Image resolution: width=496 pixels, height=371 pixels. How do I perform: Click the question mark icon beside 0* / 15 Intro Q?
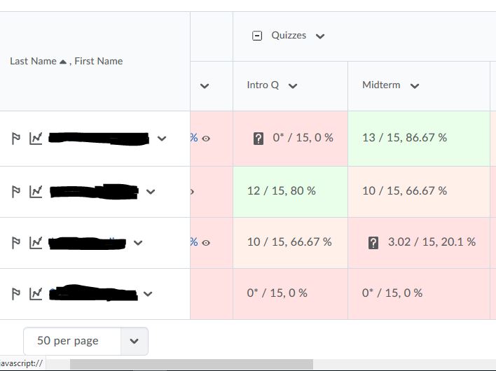[x=259, y=139]
